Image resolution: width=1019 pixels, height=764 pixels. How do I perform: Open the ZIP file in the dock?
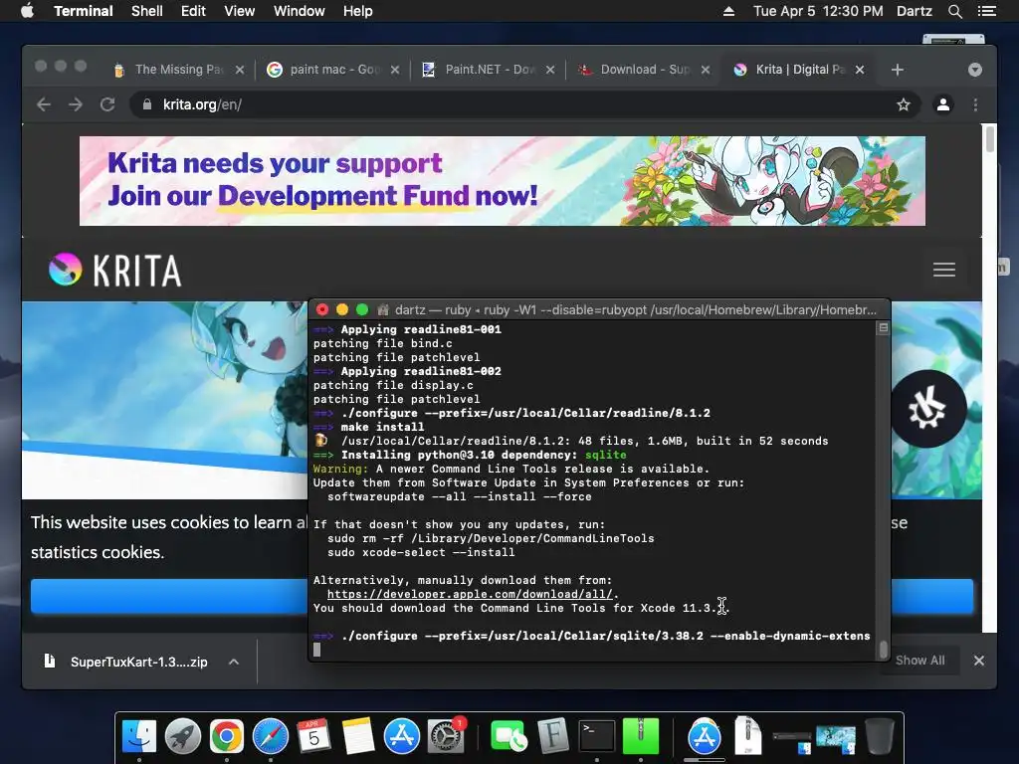click(x=748, y=737)
